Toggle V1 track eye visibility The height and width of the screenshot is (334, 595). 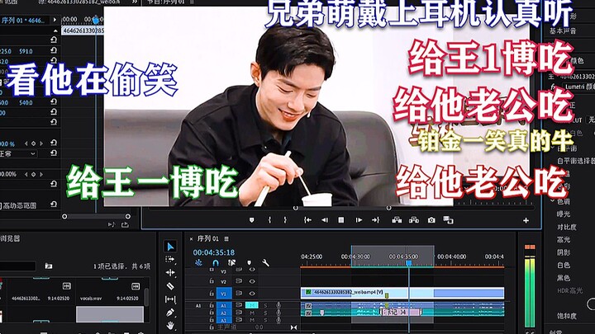(252, 292)
